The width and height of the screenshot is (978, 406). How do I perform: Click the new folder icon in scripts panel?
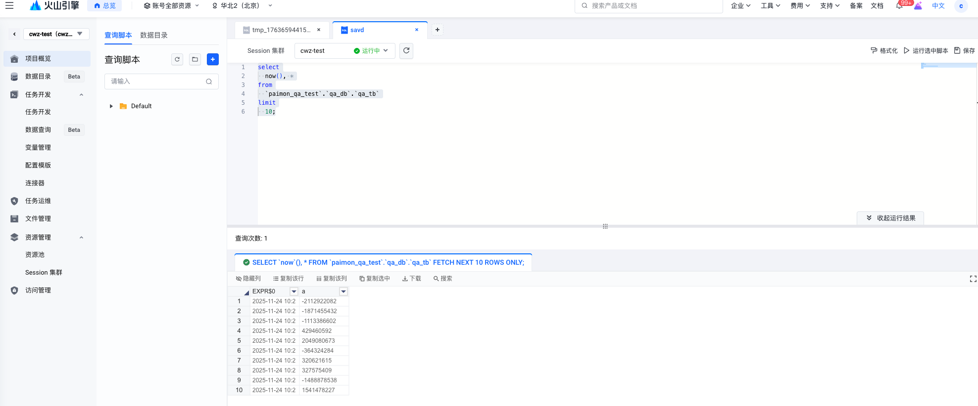click(x=195, y=59)
